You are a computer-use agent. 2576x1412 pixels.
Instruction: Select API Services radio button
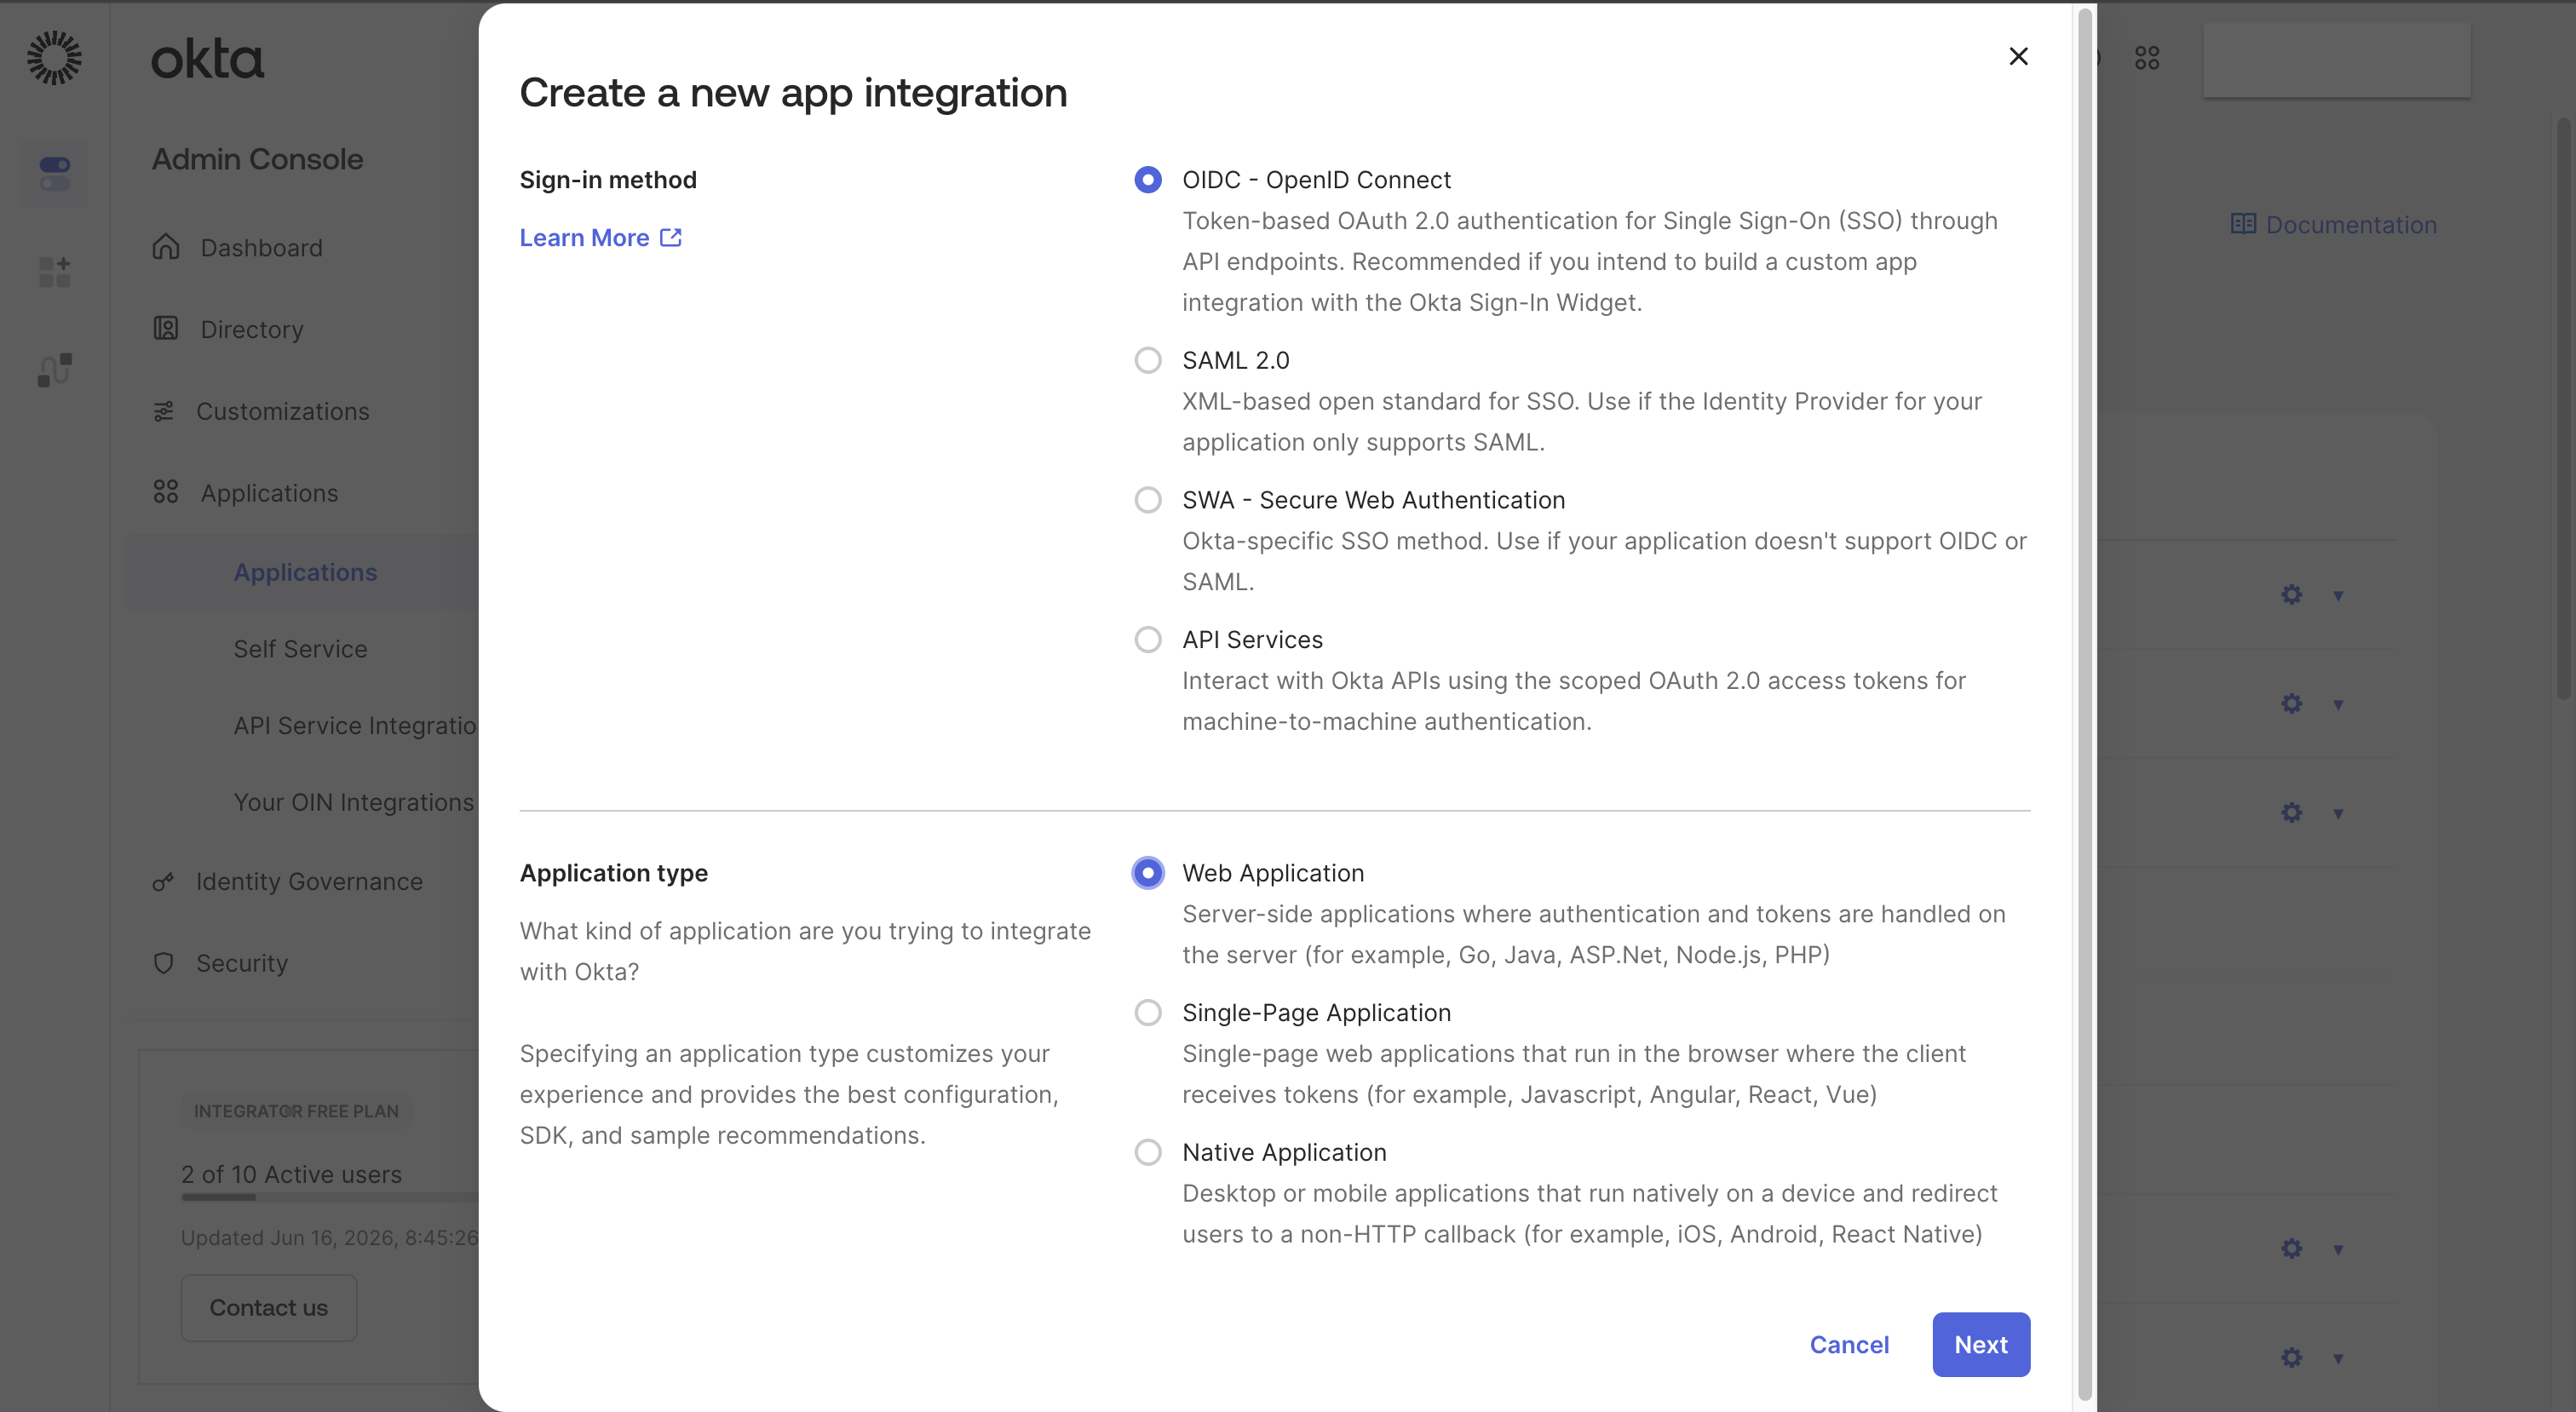tap(1148, 640)
